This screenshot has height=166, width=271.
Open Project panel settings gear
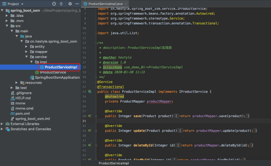(70, 4)
